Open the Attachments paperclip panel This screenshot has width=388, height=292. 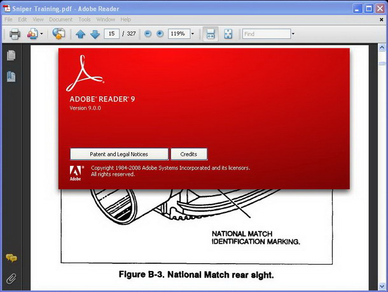coord(11,279)
